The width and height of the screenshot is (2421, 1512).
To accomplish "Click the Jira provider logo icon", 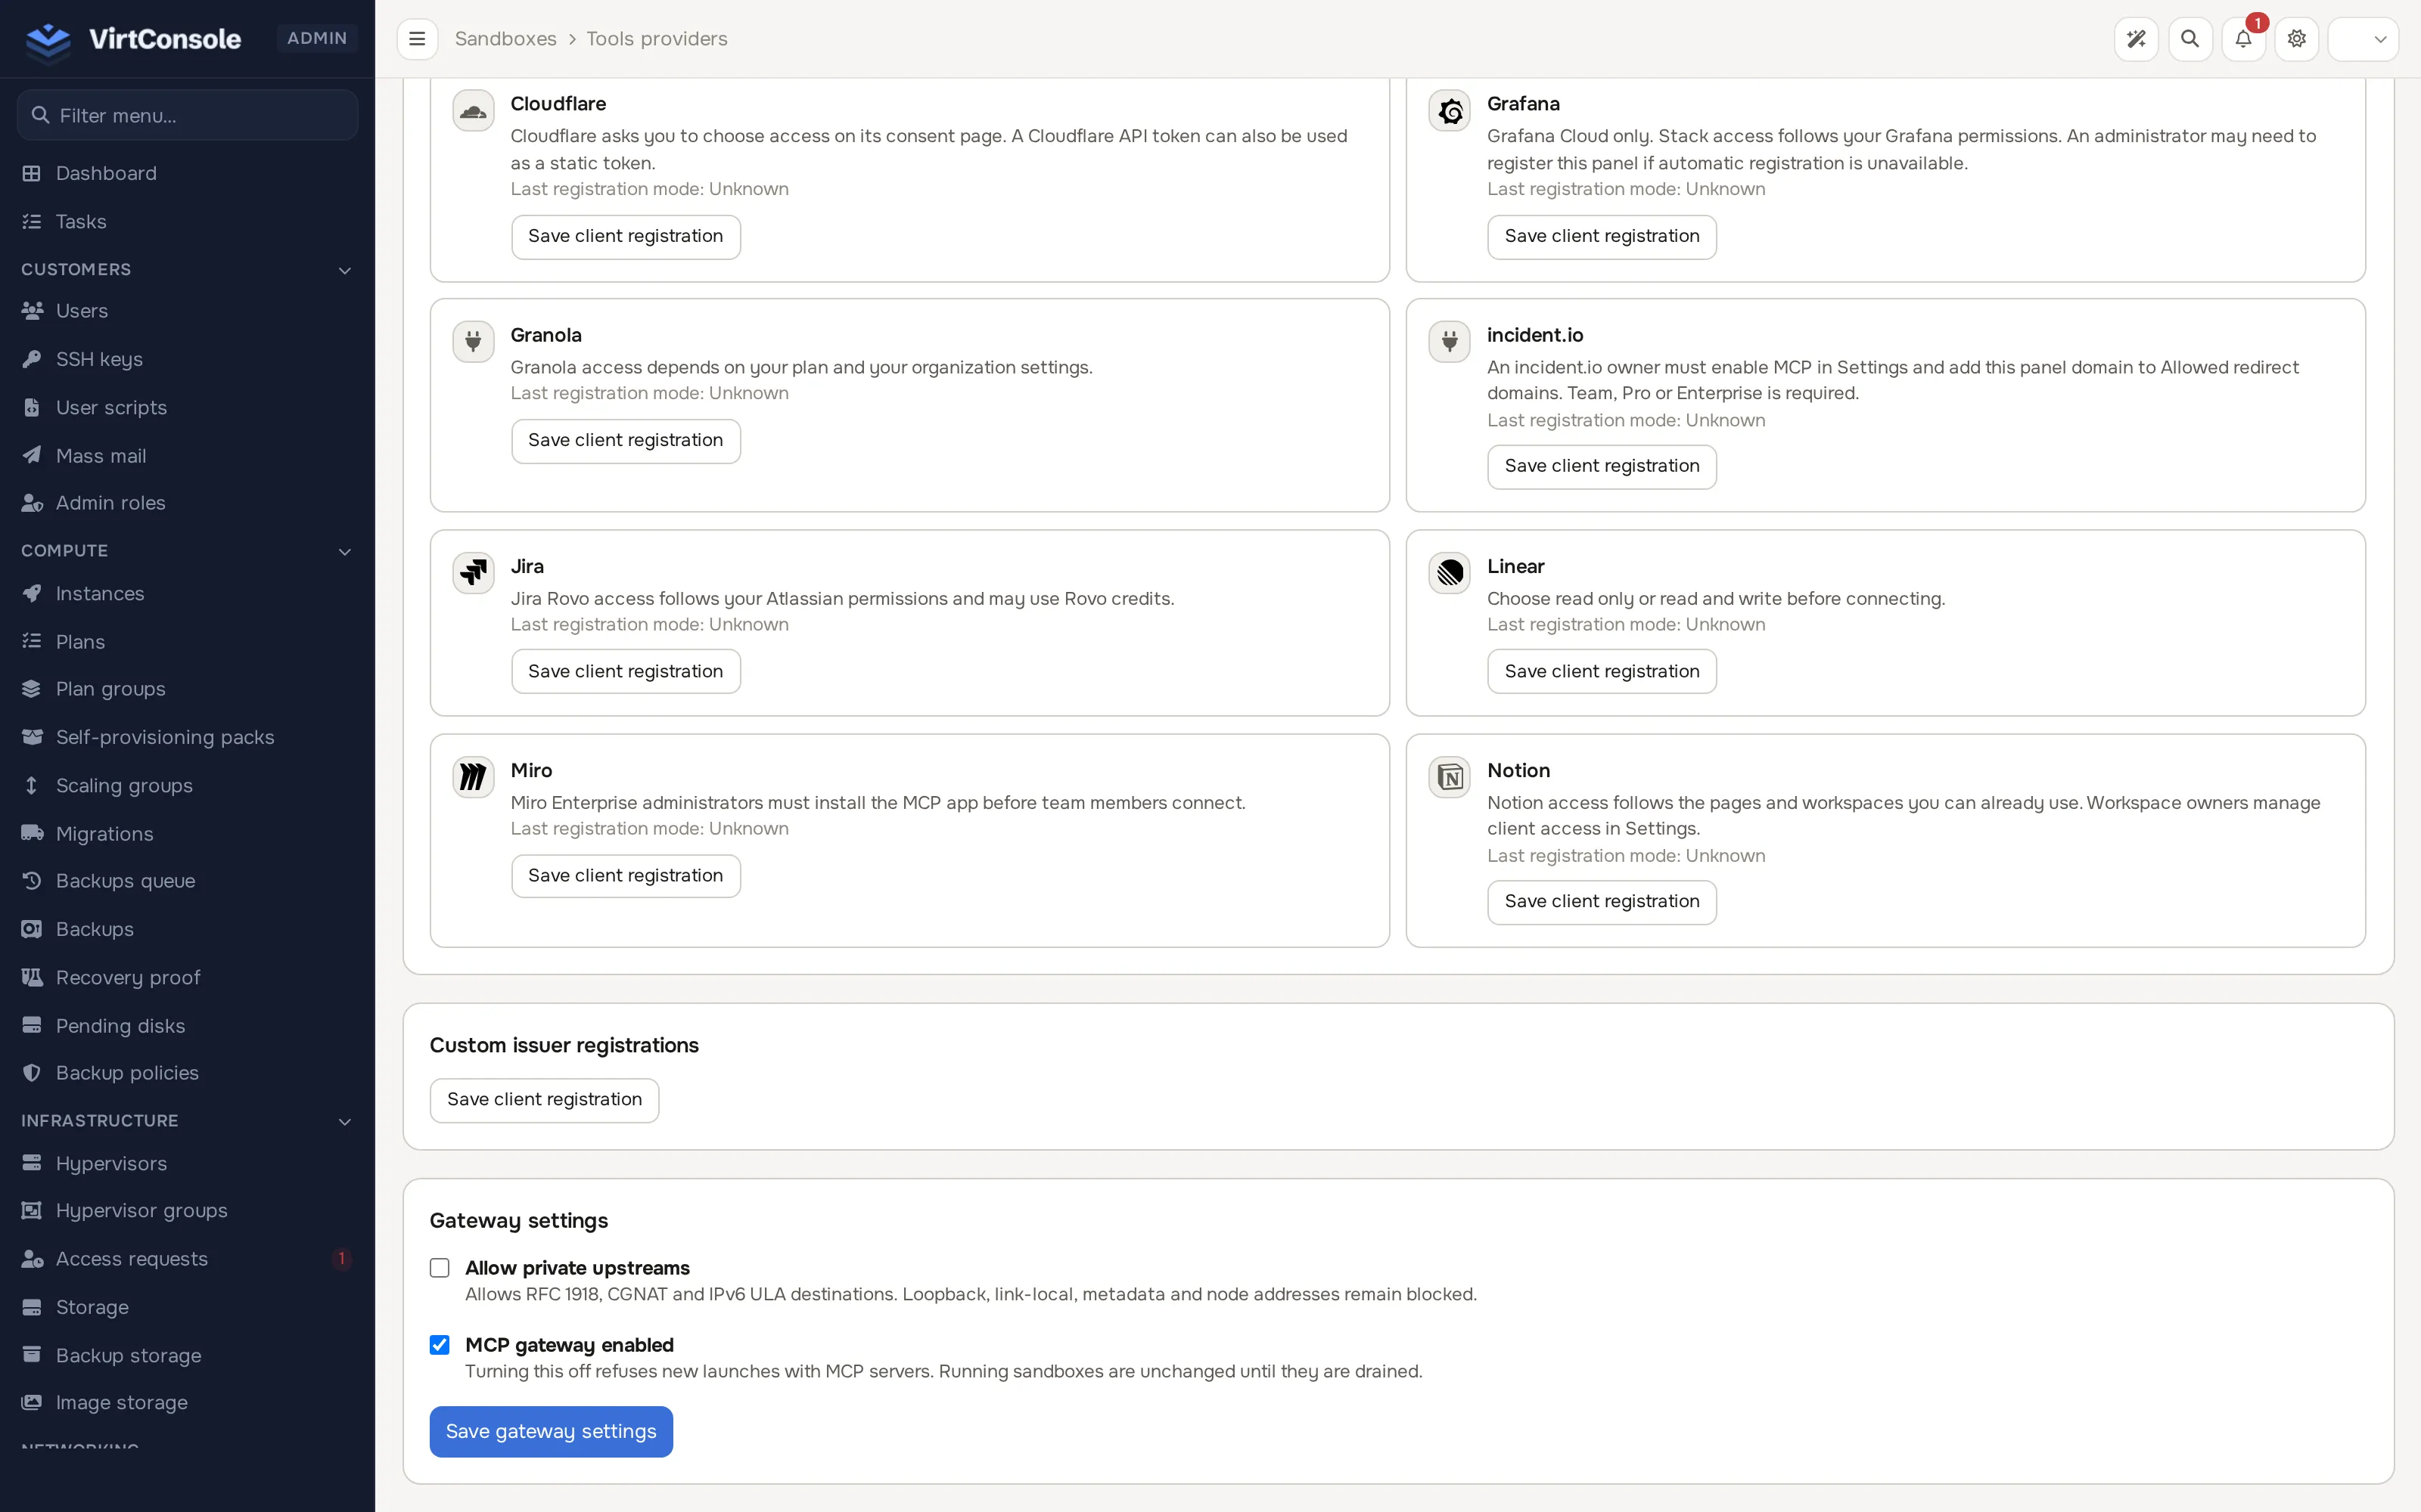I will tap(473, 573).
